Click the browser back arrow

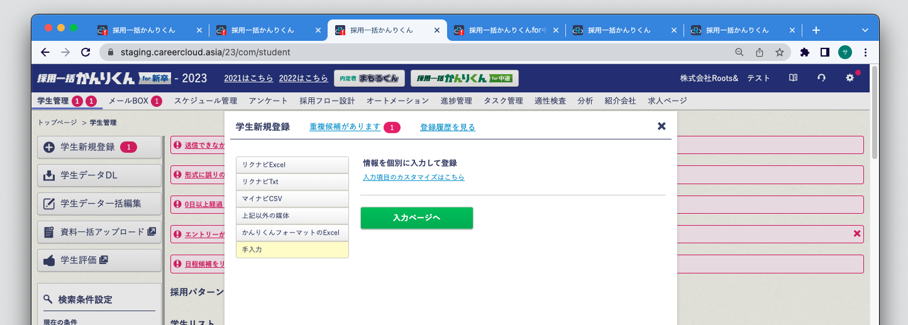point(45,52)
